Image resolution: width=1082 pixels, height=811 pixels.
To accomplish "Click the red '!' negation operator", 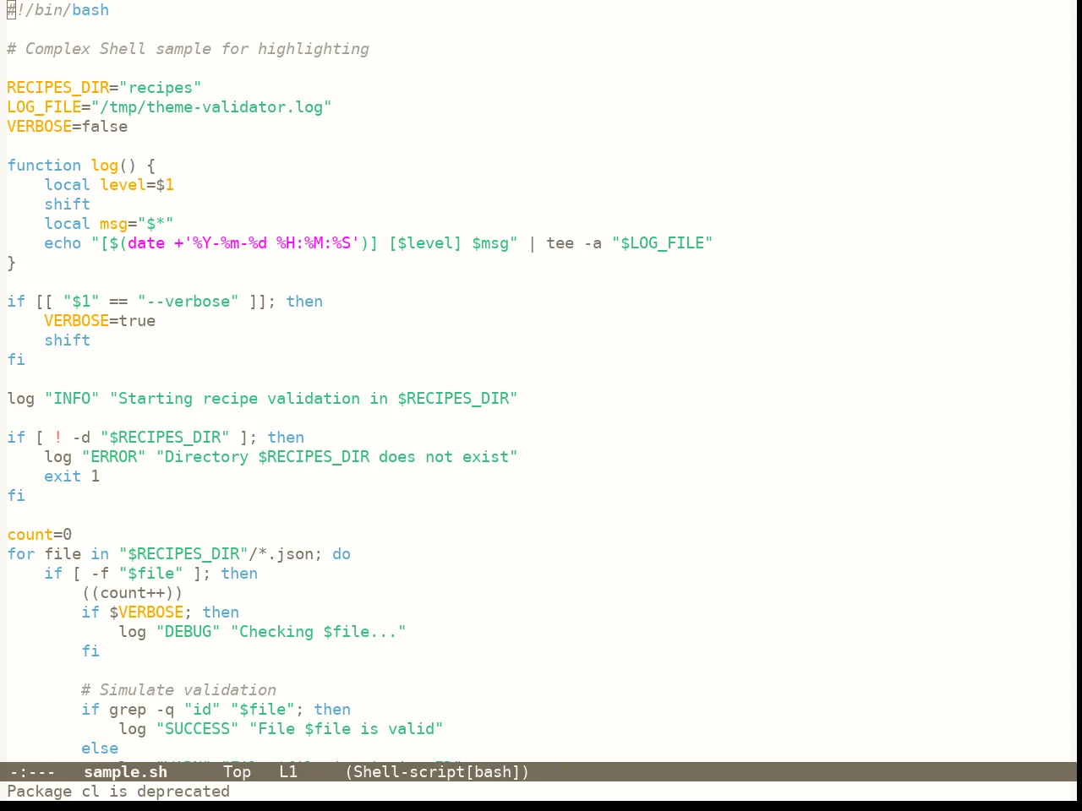I will pos(58,438).
